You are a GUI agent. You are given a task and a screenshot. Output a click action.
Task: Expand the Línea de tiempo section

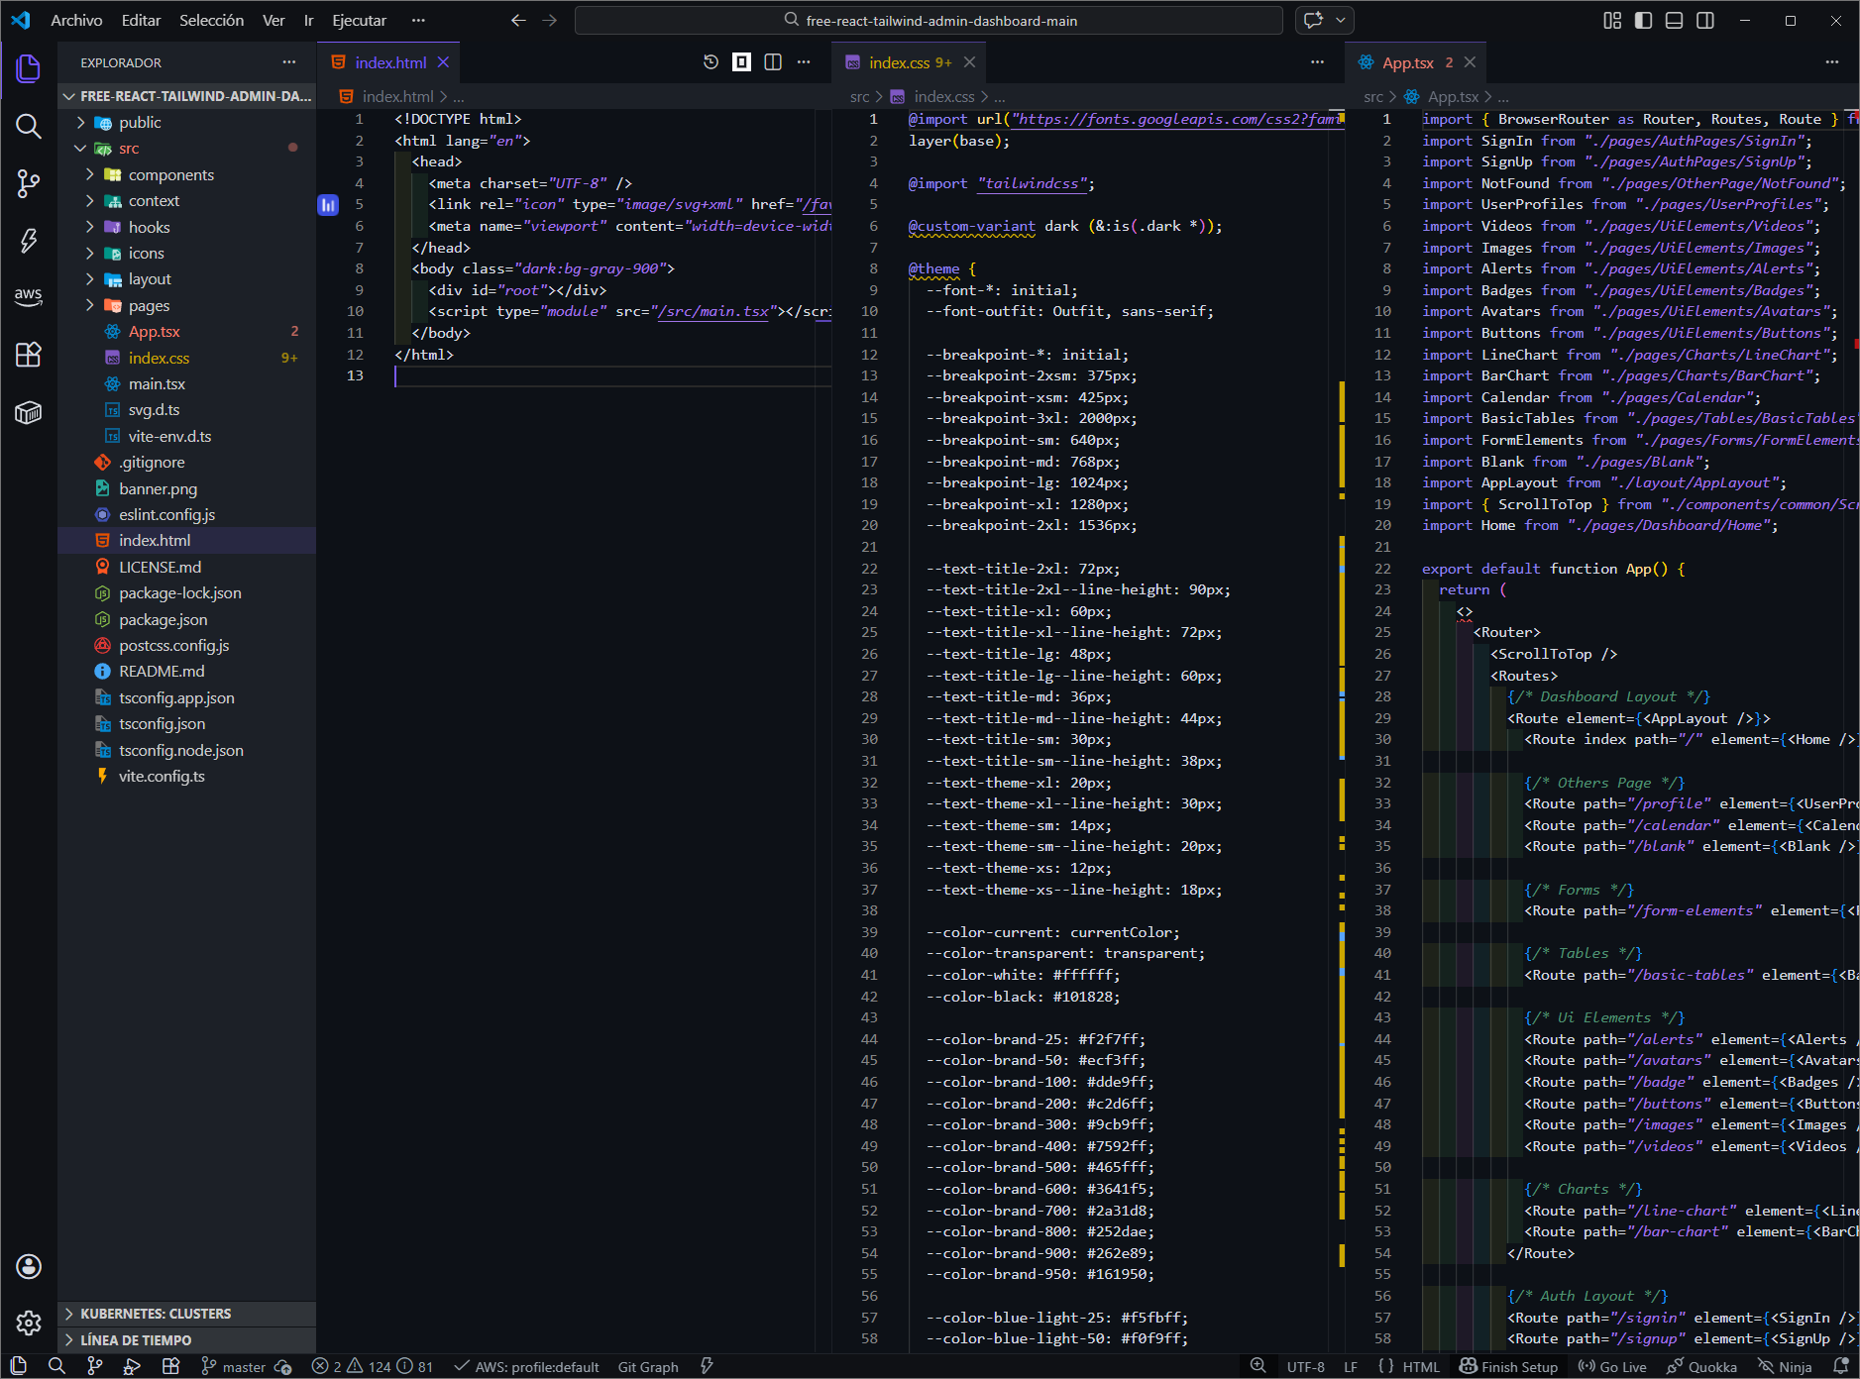tap(187, 1340)
